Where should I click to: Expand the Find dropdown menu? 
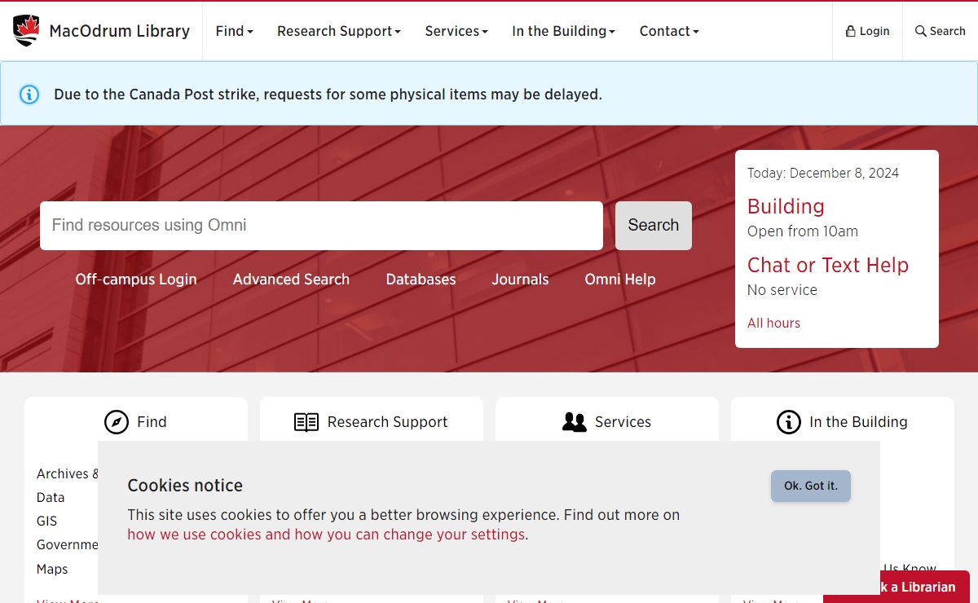click(x=235, y=31)
